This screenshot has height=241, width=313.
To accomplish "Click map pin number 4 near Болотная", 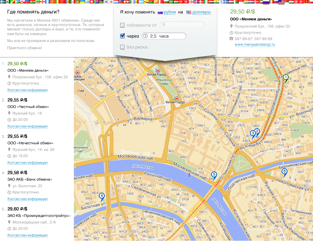I will (x=101, y=196).
